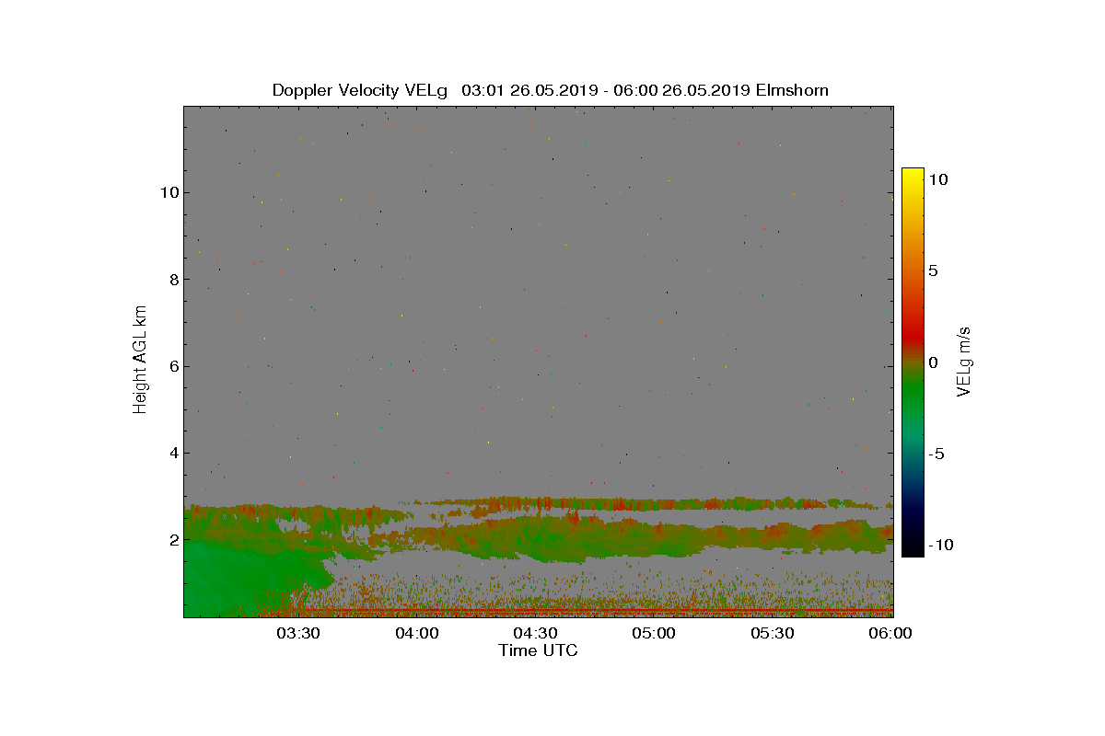This screenshot has height=736, width=1105.
Task: Click the height tick label 6
Action: 172,366
